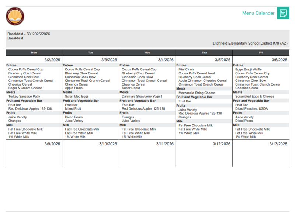295x212 pixels.
Task: Open the 3/9/2026 empty date cell
Action: tap(34, 153)
